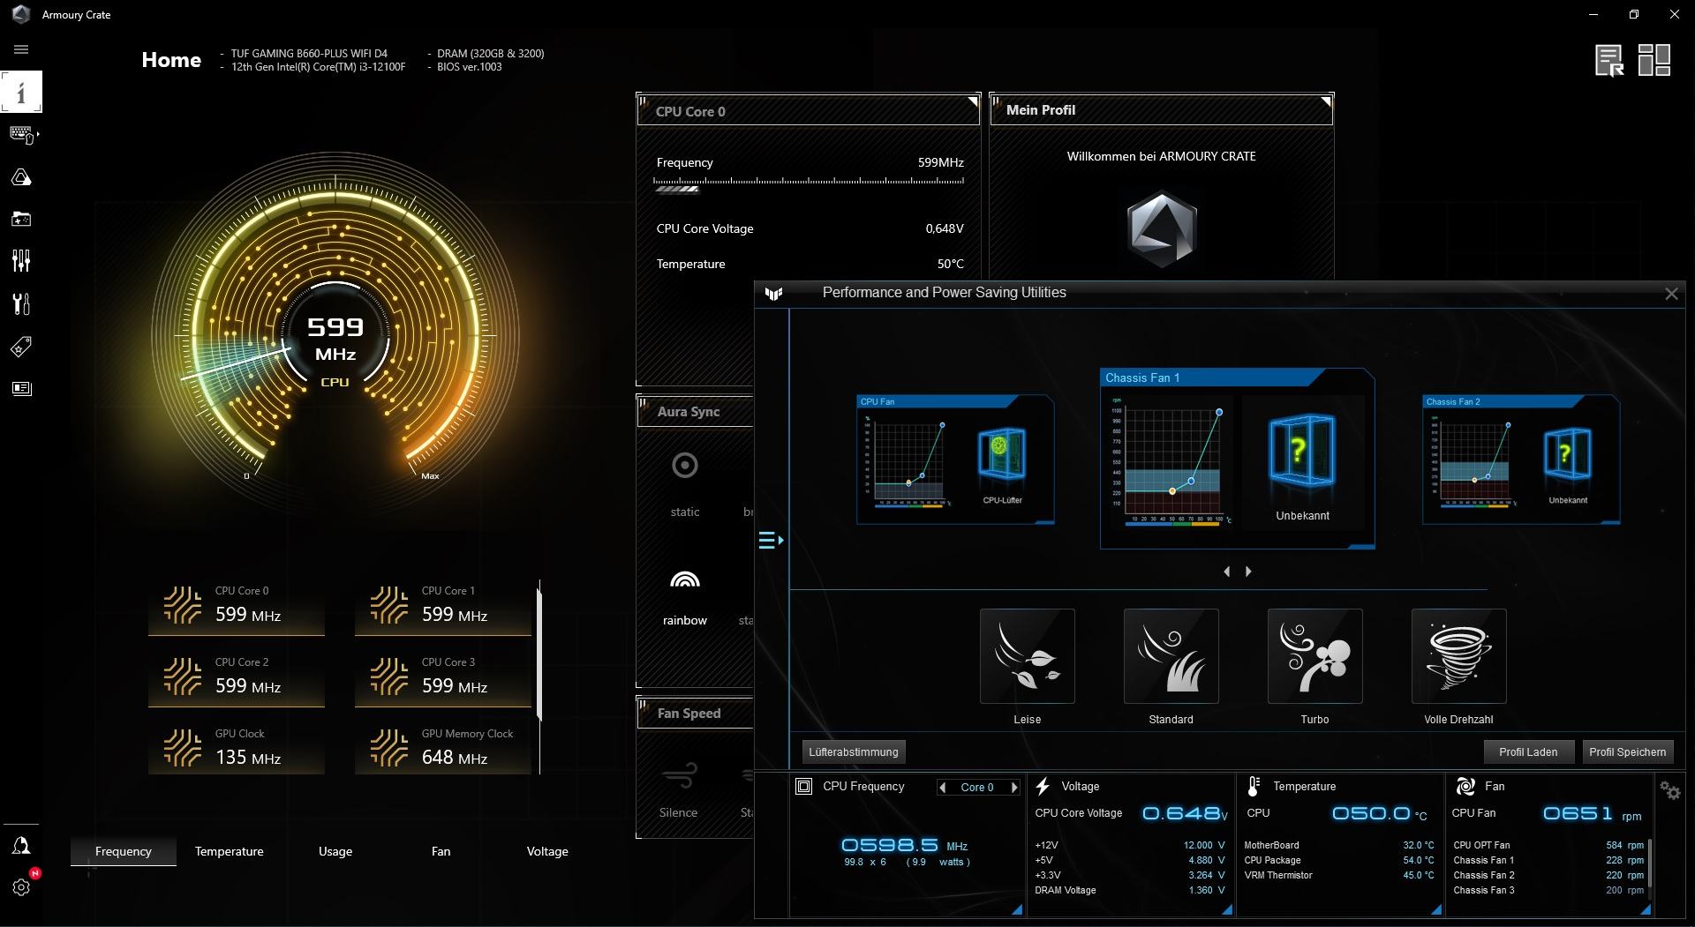Select the GPU Clock tile
Viewport: 1695px width, 927px height.
coord(237,749)
